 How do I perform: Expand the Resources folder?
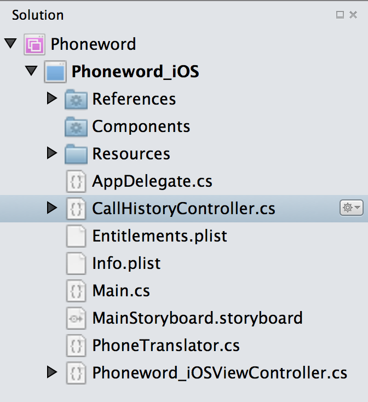(x=53, y=153)
